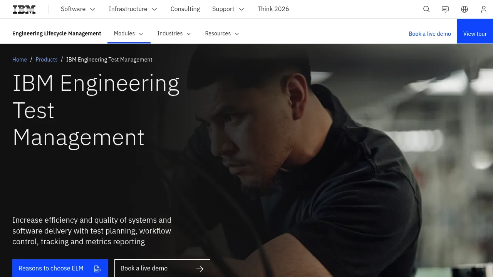Go to Home breadcrumb link
This screenshot has height=277, width=493.
pos(20,60)
